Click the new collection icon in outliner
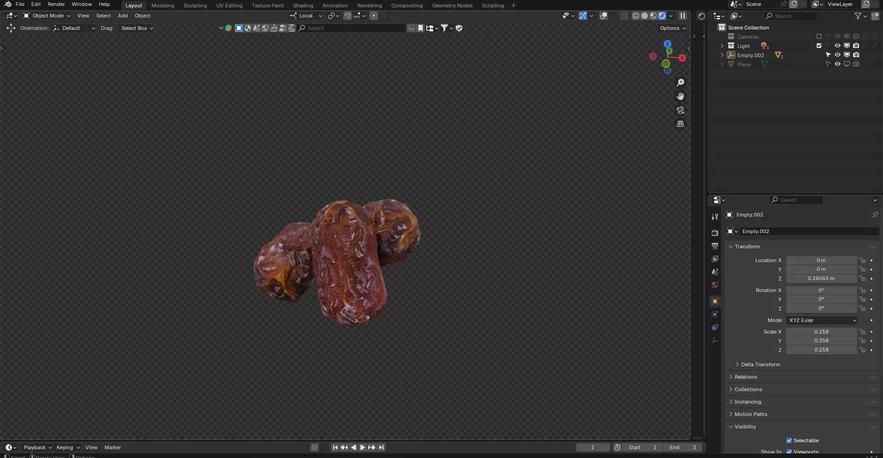This screenshot has height=458, width=883. (x=875, y=16)
